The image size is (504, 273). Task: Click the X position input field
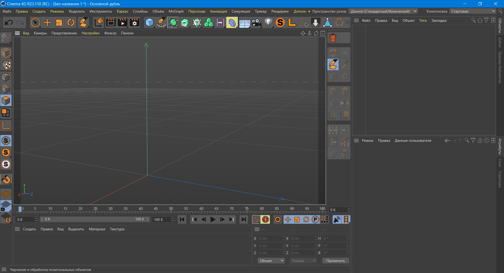(271, 239)
